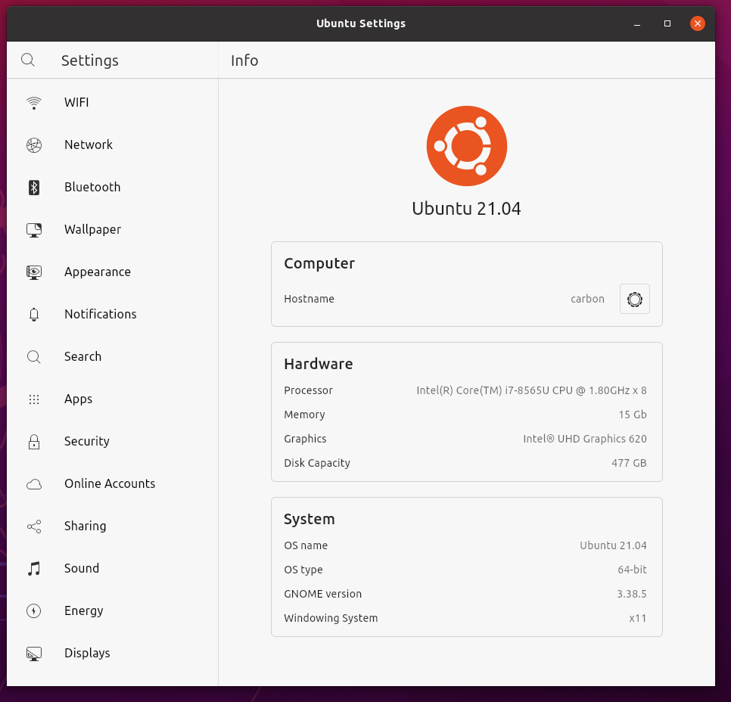Select the Online Accounts cloud icon

point(33,483)
